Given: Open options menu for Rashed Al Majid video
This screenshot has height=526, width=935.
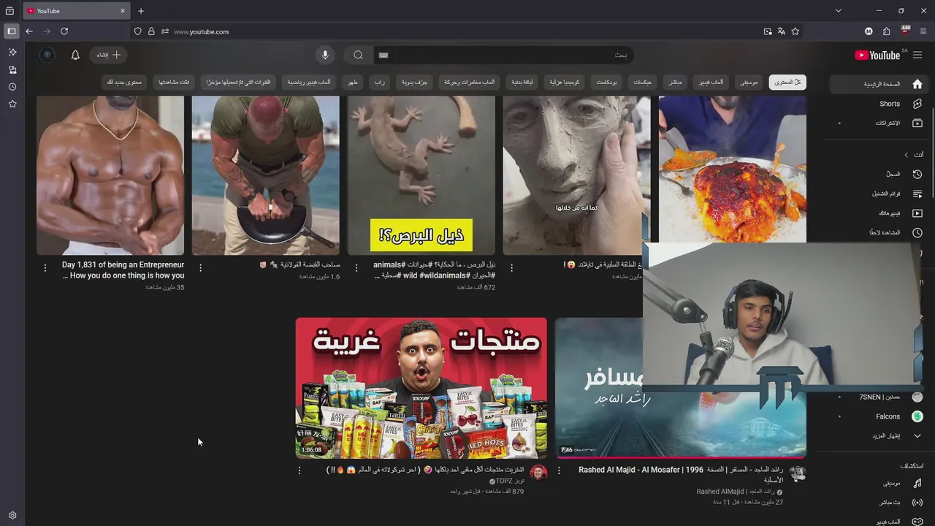Looking at the screenshot, I should click(560, 470).
